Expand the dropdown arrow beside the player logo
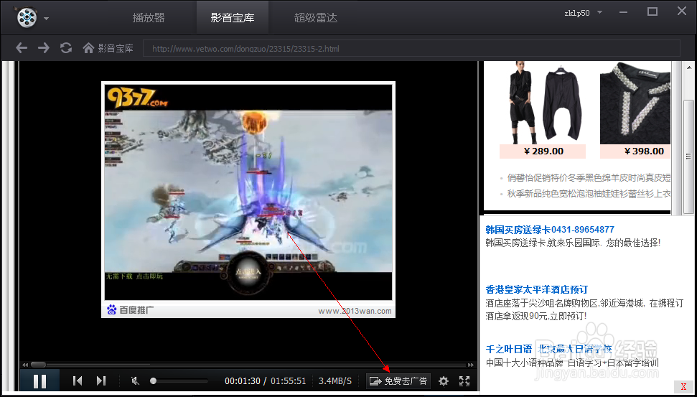 coord(46,19)
